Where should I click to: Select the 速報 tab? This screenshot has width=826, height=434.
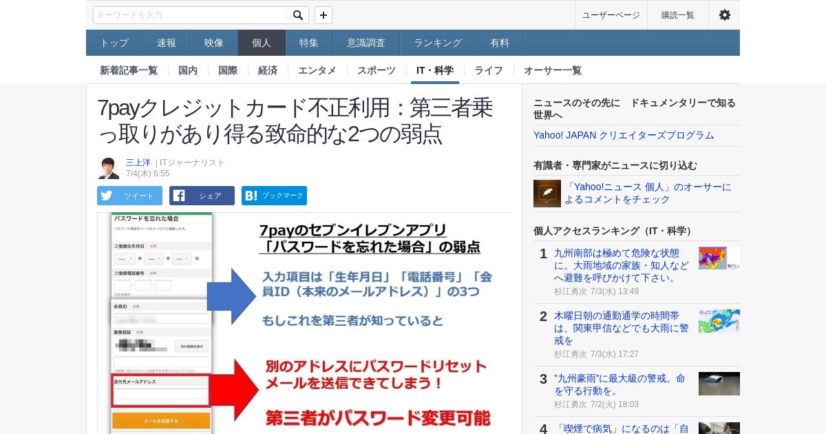[x=167, y=43]
